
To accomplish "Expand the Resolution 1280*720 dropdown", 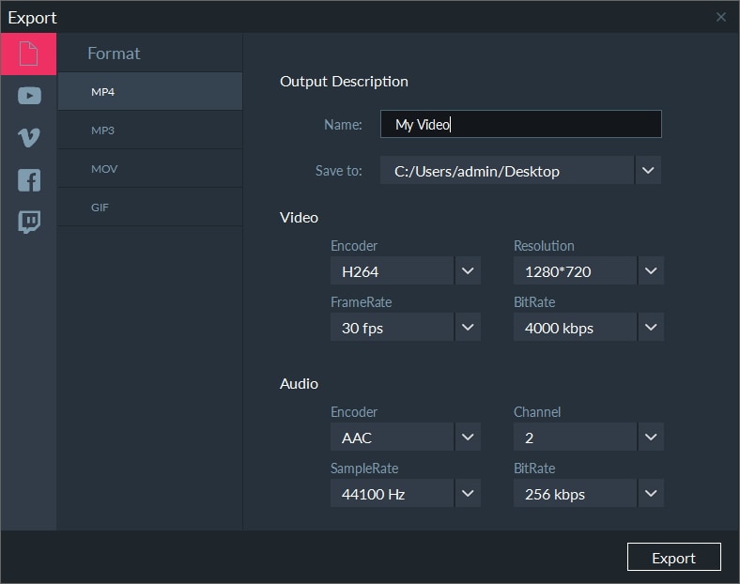I will pos(651,271).
